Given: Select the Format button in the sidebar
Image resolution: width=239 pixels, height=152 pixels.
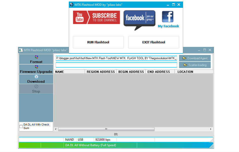Looking at the screenshot, I should (36, 59).
